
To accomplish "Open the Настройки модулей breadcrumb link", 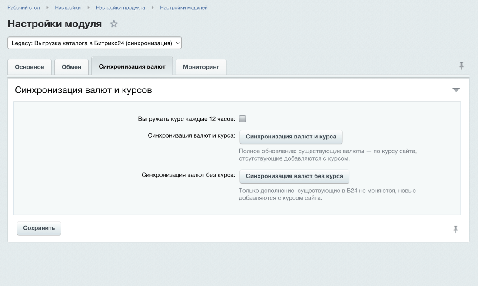I will coord(184,8).
